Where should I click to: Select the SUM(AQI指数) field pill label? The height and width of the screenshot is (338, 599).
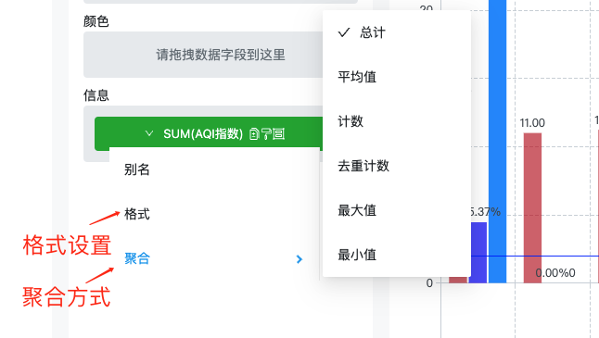[x=203, y=134]
